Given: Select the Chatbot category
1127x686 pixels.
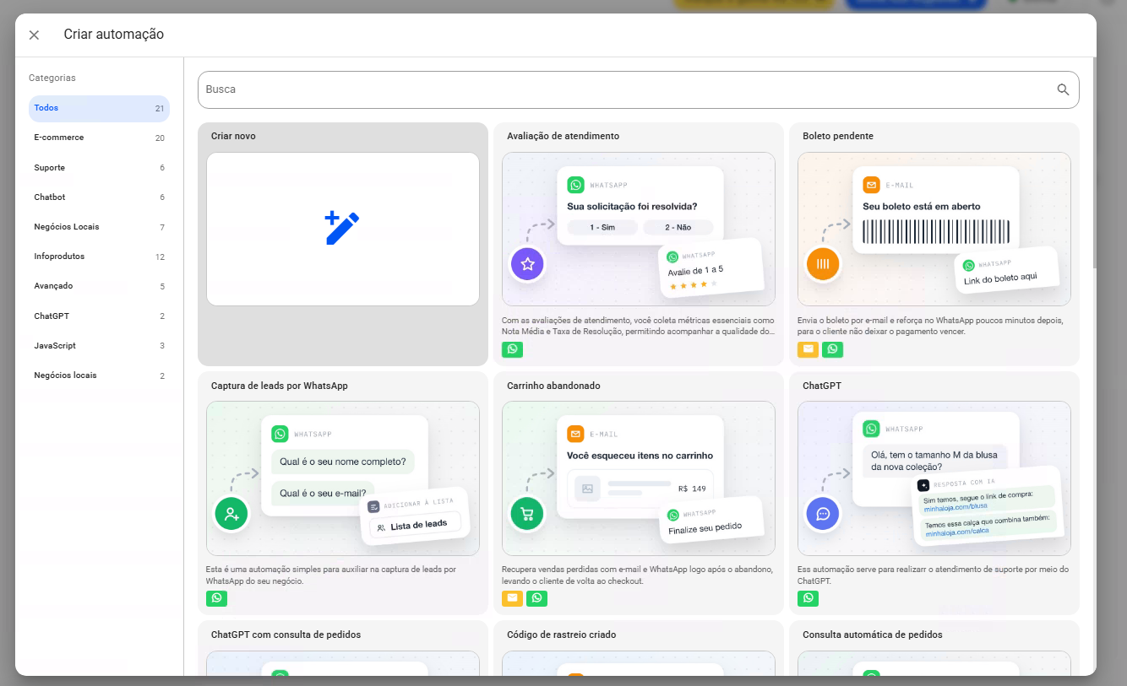Looking at the screenshot, I should tap(99, 197).
